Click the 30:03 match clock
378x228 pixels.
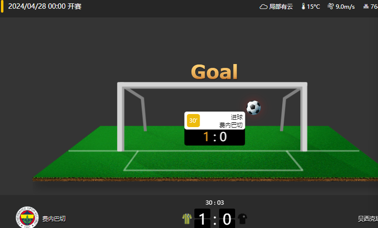coord(215,203)
